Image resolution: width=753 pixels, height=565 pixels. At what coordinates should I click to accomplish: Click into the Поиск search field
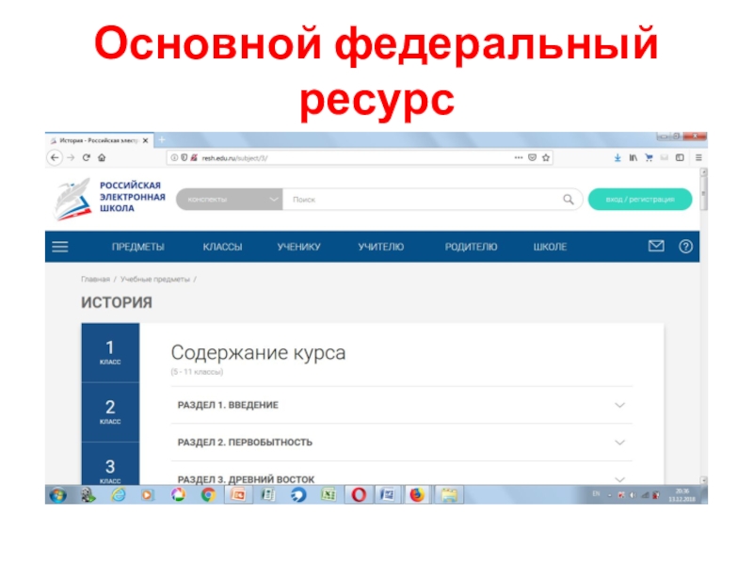coord(424,200)
